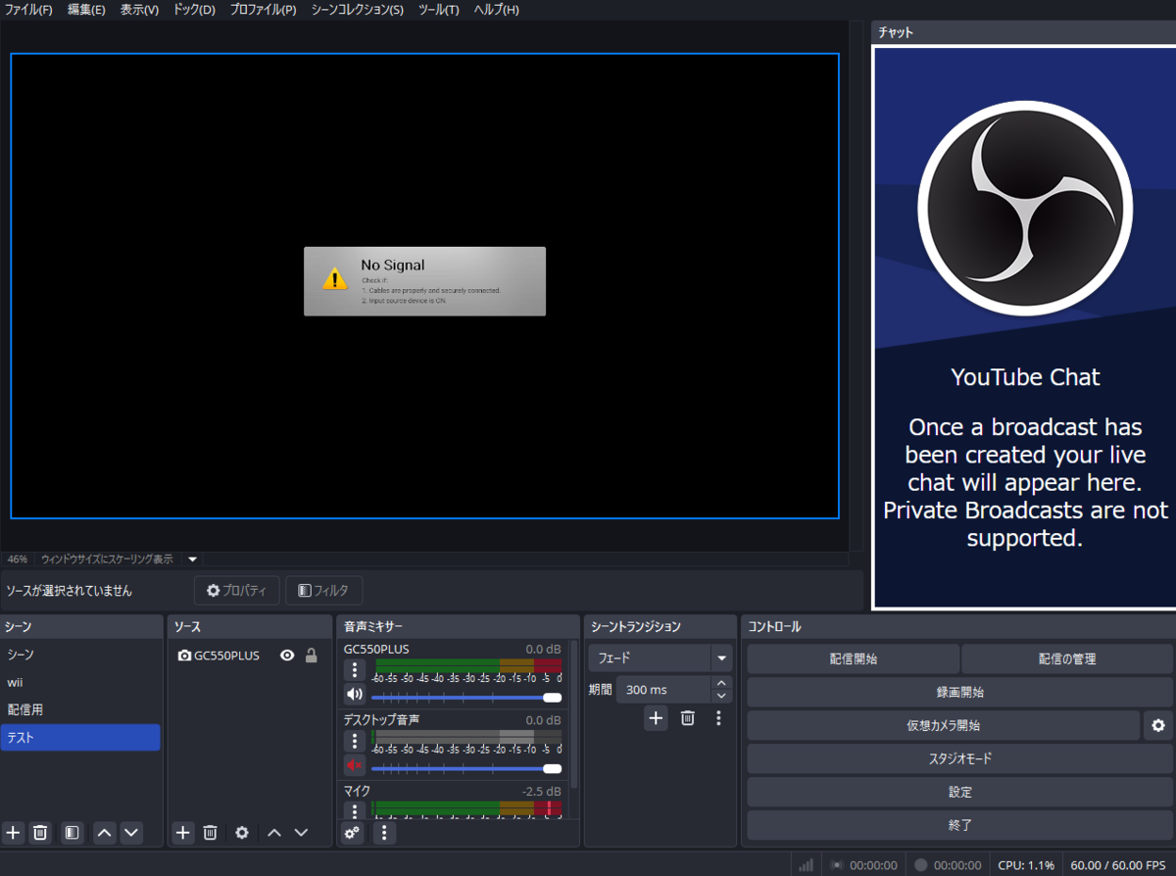1176x876 pixels.
Task: Start the virtual camera 仮想カメラ開始
Action: 944,725
